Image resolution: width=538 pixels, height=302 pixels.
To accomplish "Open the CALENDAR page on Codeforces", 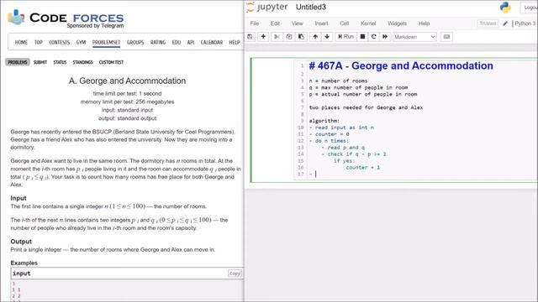I will pos(212,42).
